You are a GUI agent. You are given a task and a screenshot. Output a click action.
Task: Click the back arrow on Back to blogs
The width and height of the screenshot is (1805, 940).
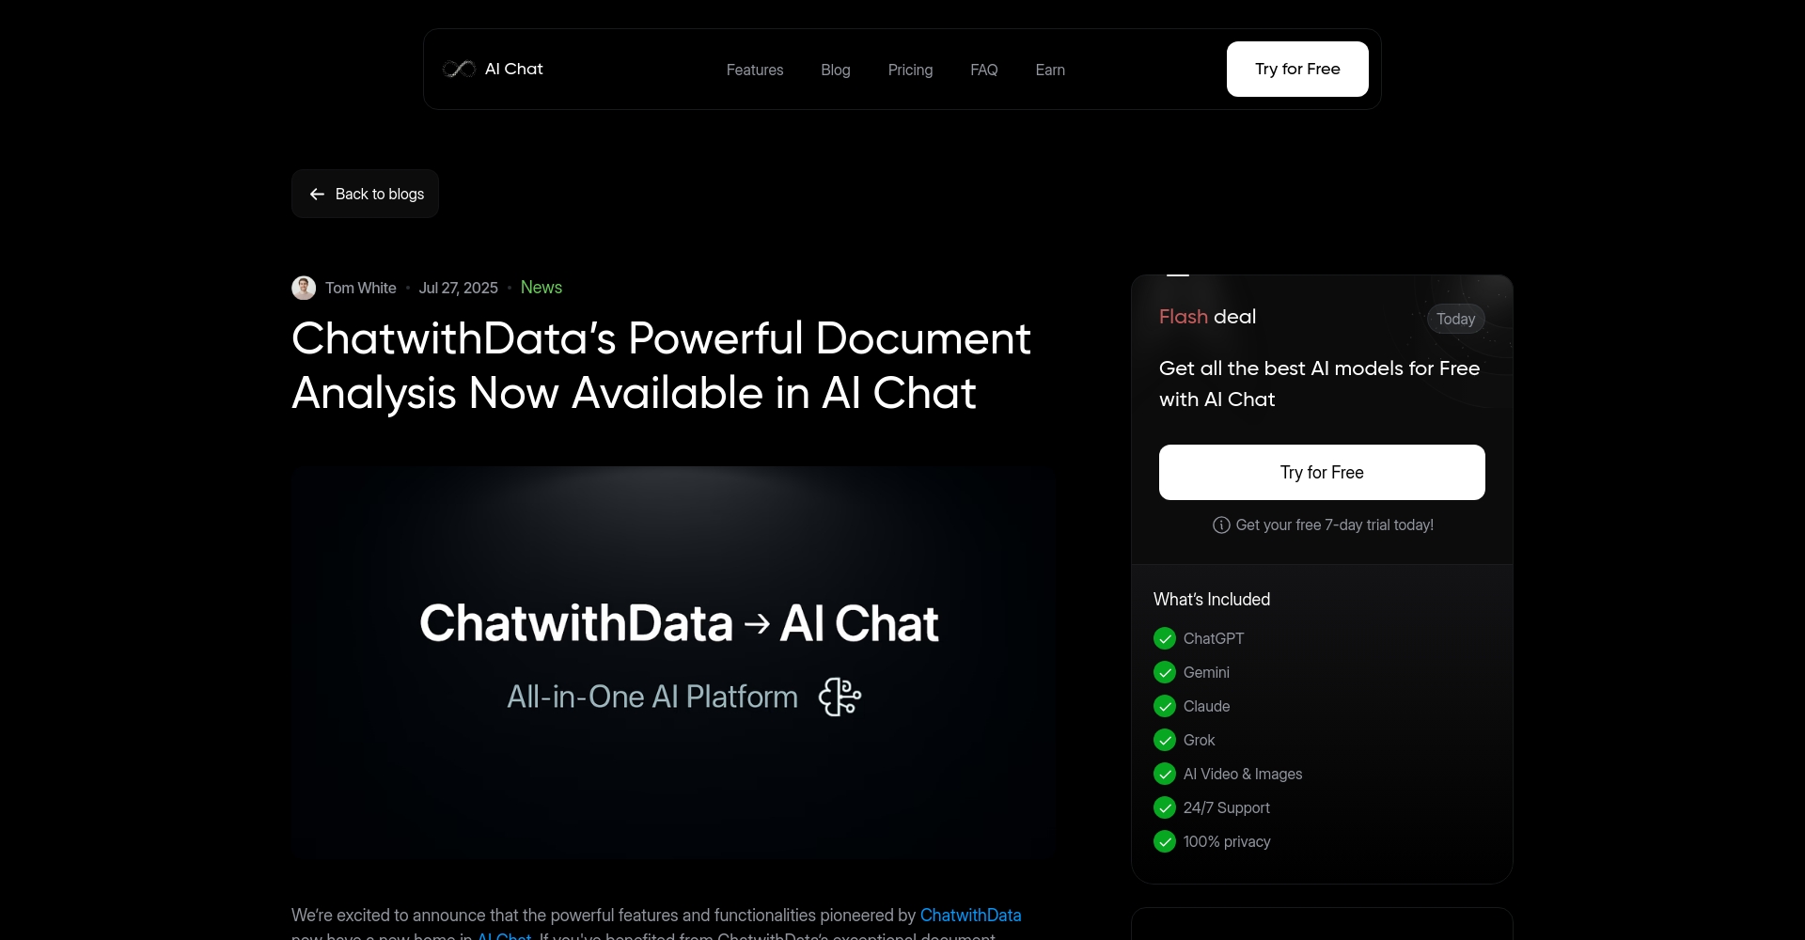coord(318,194)
